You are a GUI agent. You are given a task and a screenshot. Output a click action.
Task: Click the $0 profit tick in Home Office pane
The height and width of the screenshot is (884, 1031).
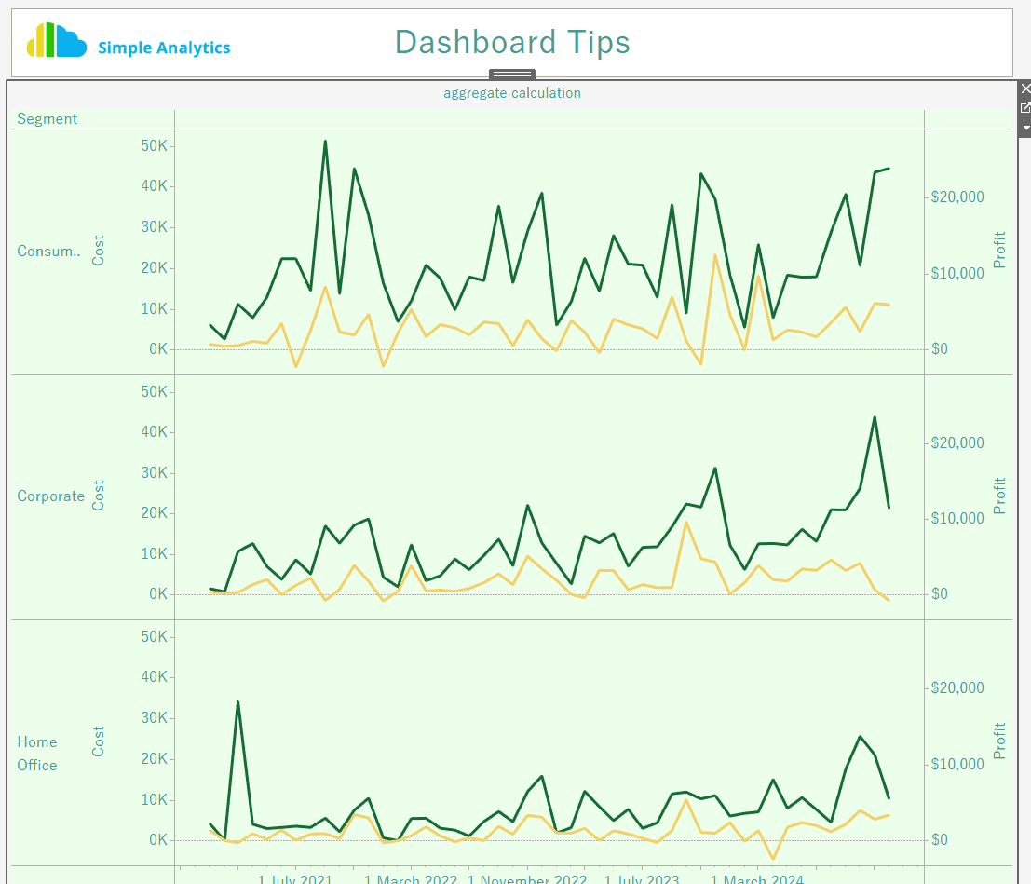tap(940, 840)
